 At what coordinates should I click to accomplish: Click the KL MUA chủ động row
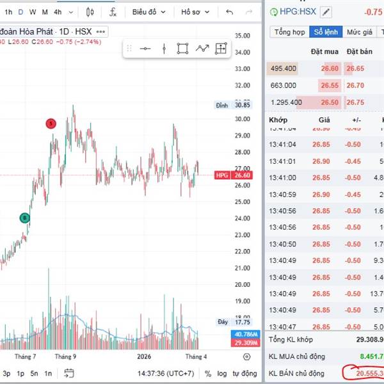(x=324, y=356)
